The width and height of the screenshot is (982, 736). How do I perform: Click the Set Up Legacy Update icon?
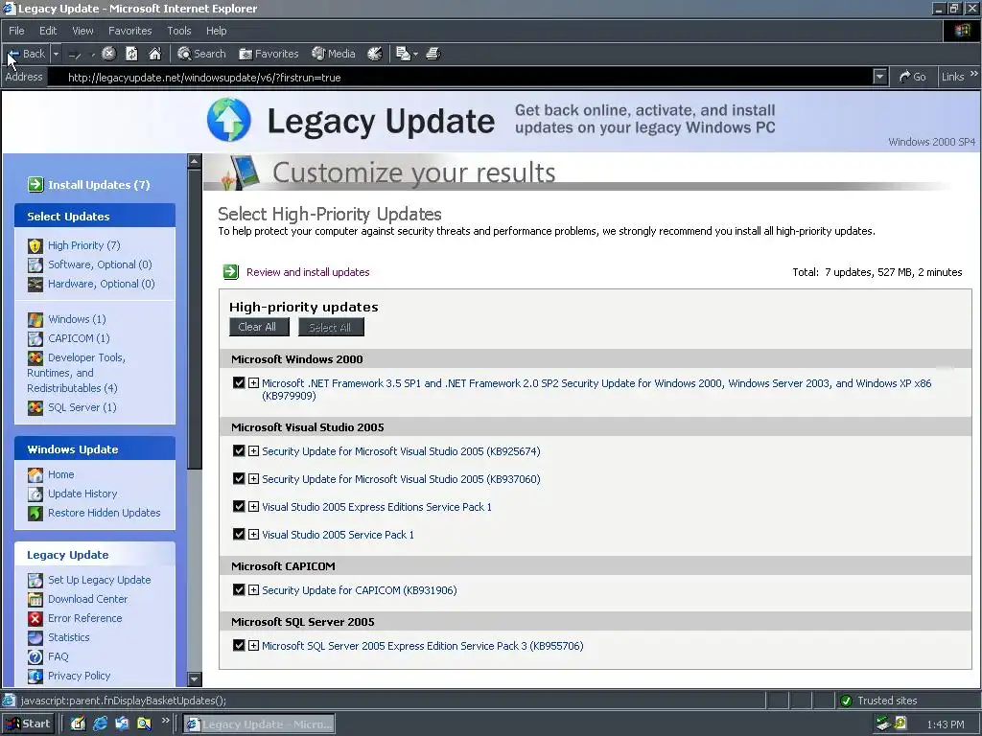tap(35, 581)
